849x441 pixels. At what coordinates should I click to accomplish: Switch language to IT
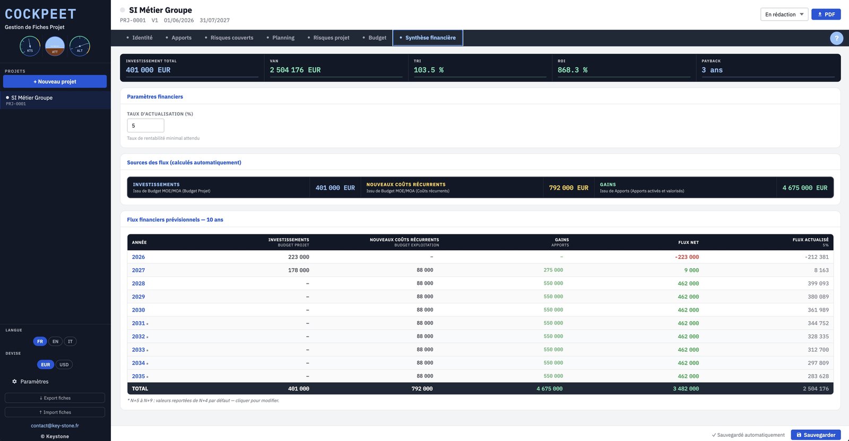coord(70,341)
